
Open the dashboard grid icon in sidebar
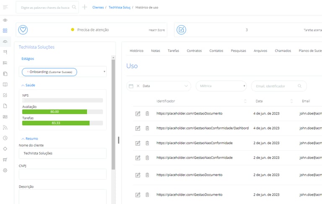point(5,31)
